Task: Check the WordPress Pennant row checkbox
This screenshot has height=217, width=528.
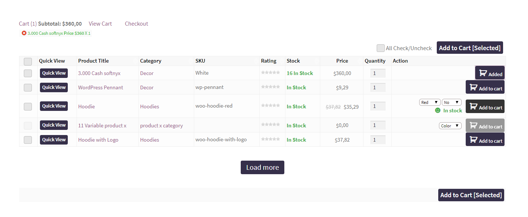Action: [x=28, y=87]
